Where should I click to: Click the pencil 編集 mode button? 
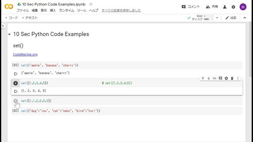(x=231, y=18)
